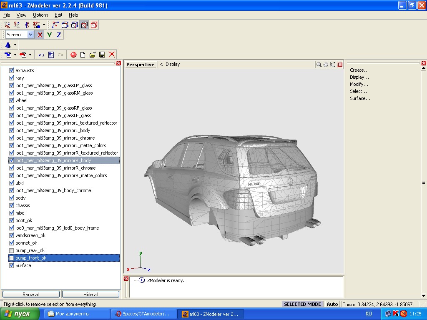
Task: Open the Edit menu
Action: (x=58, y=15)
